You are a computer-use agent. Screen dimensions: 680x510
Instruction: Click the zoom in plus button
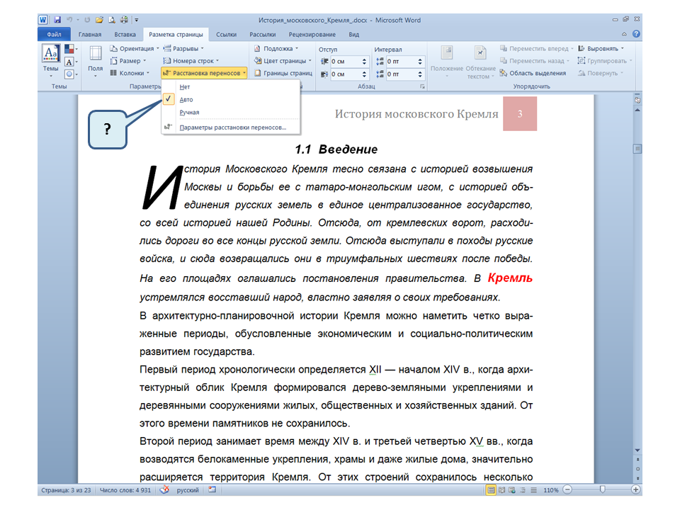(636, 490)
